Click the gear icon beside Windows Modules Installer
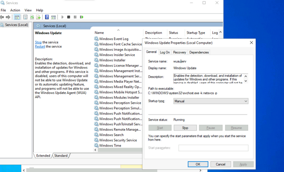Image resolution: width=284 pixels, height=172 pixels. coord(96,97)
